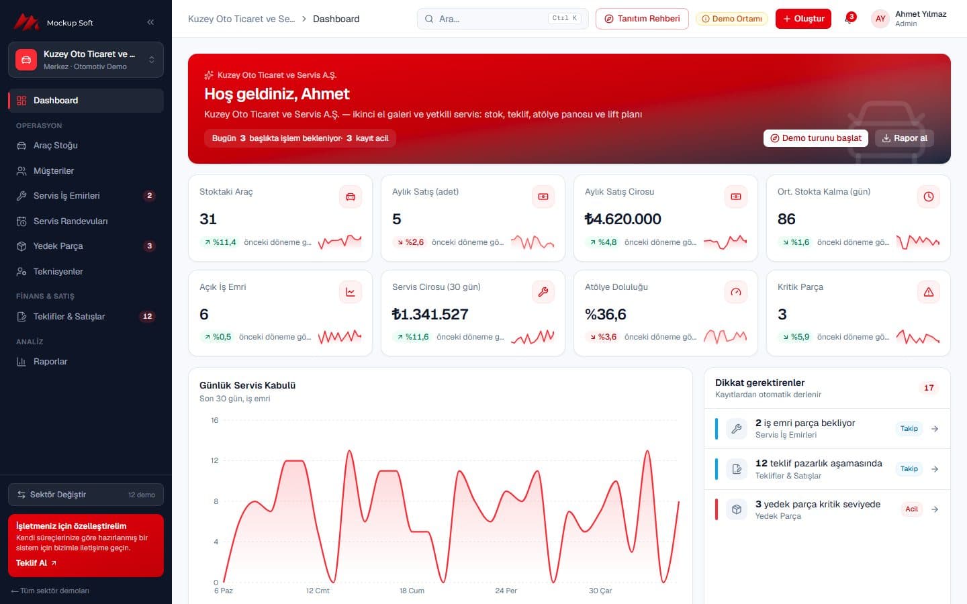Viewport: 967px width, 604px height.
Task: Click the icon on Aylık Satış Cirosu card
Action: [x=736, y=197]
